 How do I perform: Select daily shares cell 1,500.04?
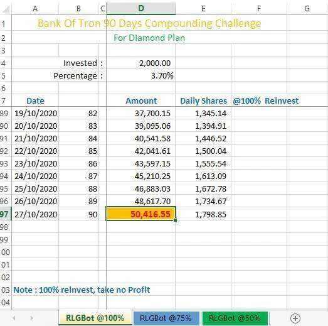pyautogui.click(x=203, y=151)
